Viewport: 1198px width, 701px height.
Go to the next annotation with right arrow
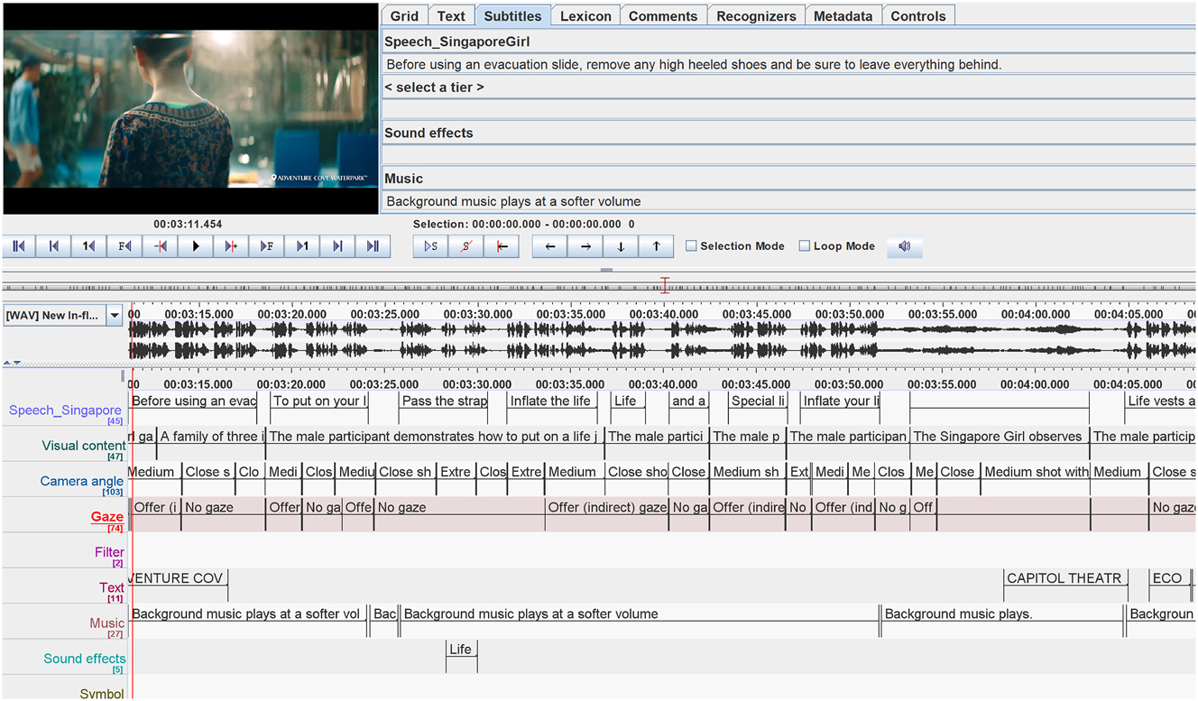click(585, 246)
